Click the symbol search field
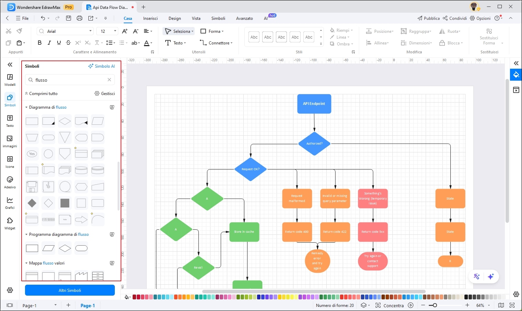The width and height of the screenshot is (522, 311). pyautogui.click(x=70, y=80)
